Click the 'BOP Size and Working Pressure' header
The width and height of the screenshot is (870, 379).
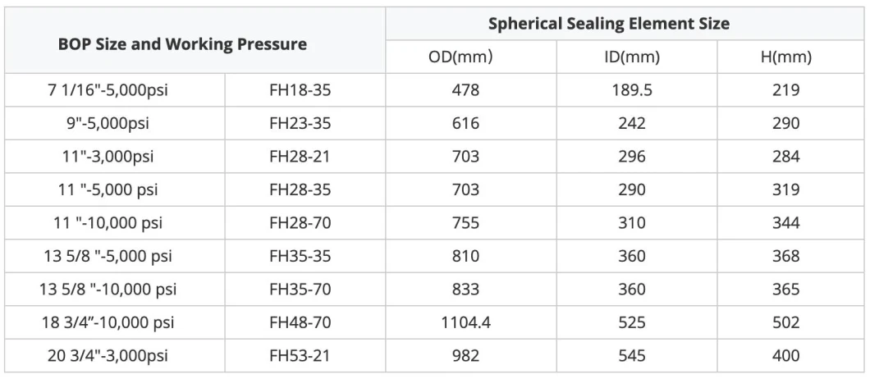click(182, 44)
